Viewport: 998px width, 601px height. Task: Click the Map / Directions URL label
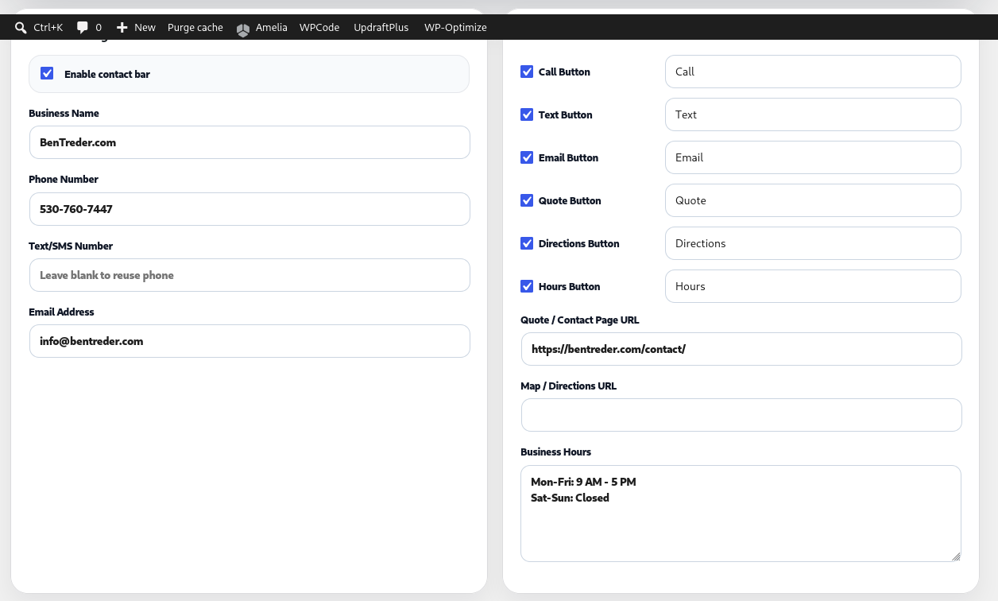[568, 386]
